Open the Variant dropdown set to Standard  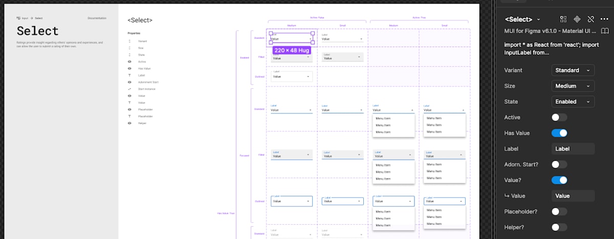click(x=573, y=70)
